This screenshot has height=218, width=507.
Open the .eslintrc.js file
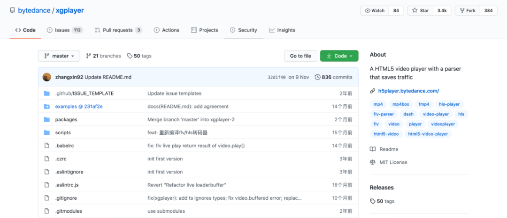coord(67,185)
